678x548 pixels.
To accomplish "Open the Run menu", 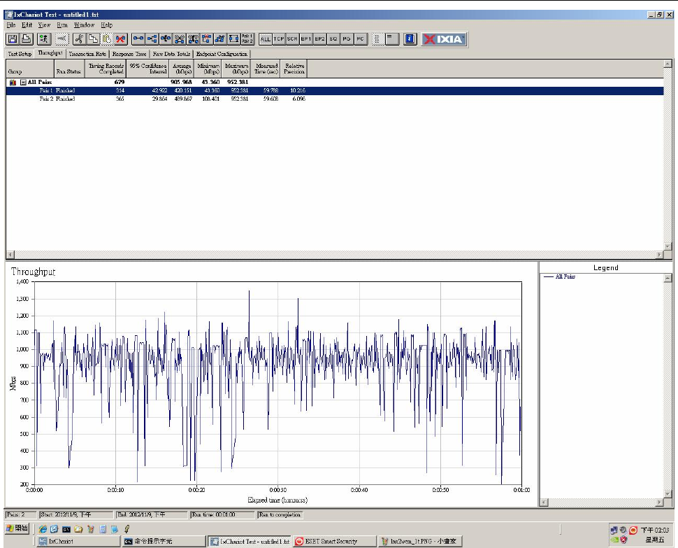I will [x=62, y=24].
